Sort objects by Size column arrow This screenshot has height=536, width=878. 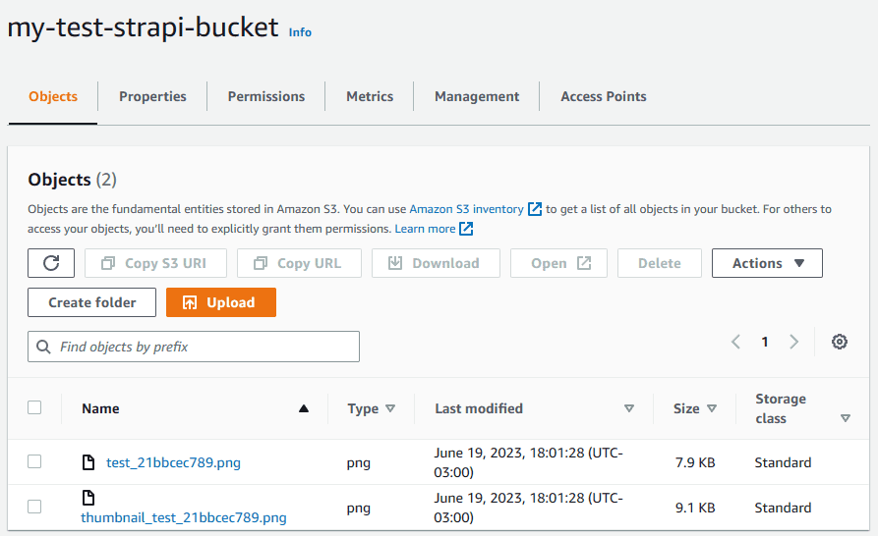[x=712, y=408]
